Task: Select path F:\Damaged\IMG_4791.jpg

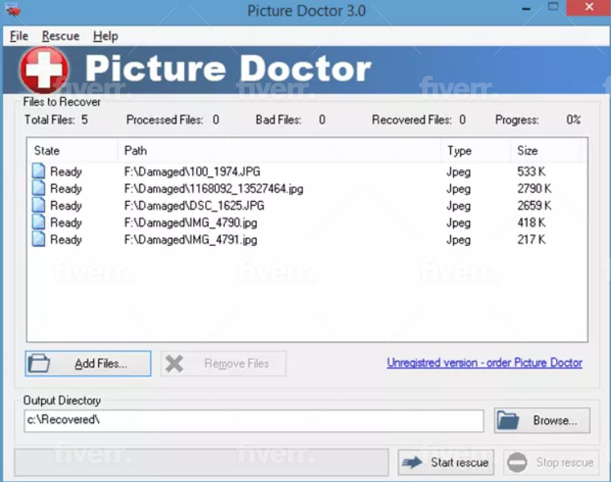Action: (x=191, y=240)
